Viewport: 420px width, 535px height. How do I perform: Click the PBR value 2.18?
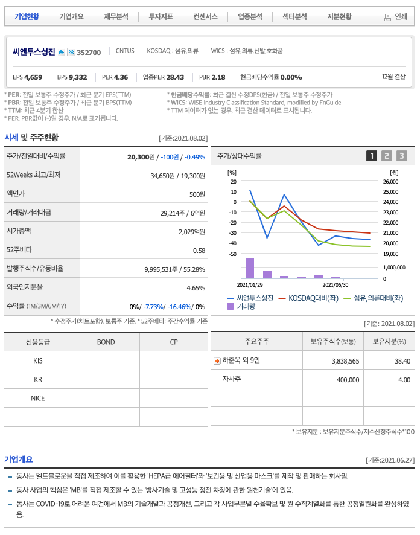point(219,77)
